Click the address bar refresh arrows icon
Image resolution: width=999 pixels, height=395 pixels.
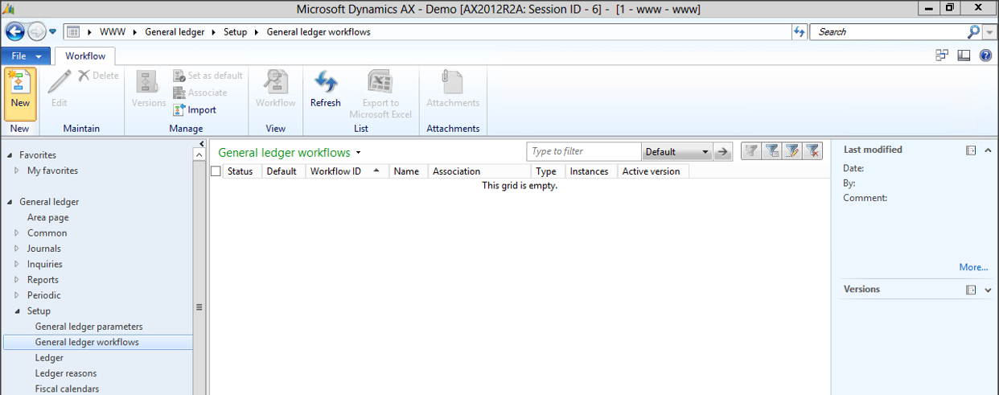pos(799,32)
